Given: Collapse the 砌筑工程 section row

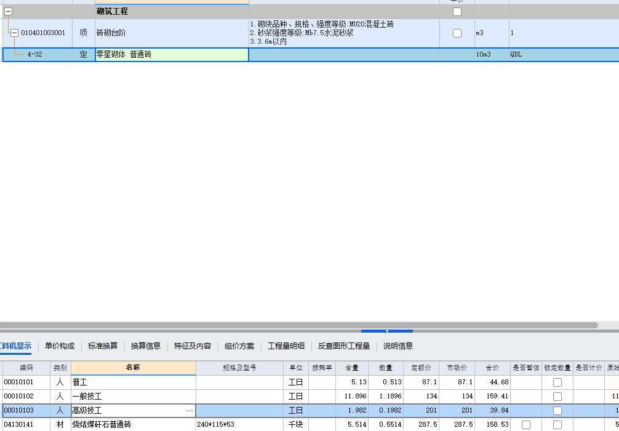Looking at the screenshot, I should tap(8, 12).
